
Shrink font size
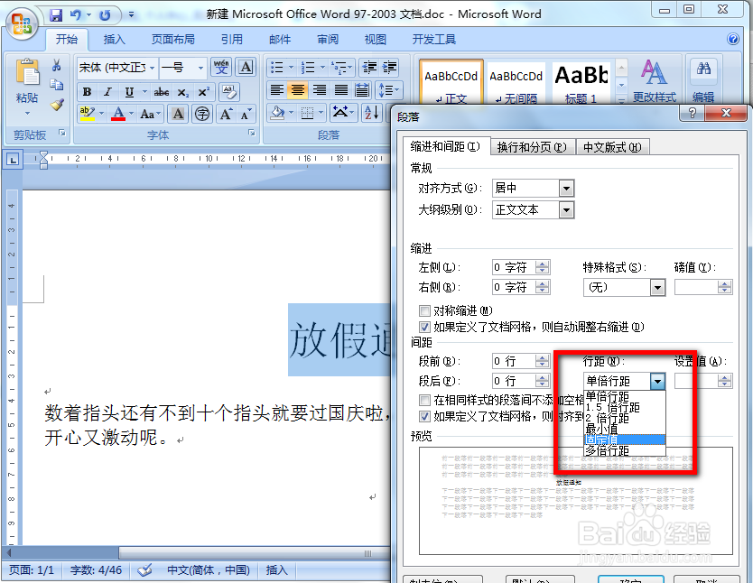(x=245, y=114)
